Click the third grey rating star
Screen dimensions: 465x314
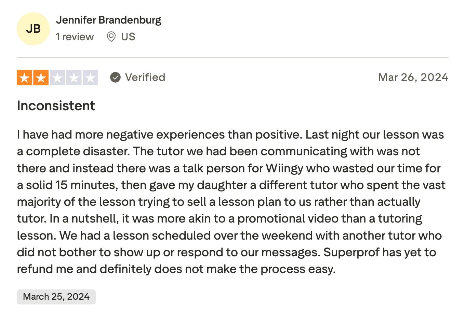coord(57,78)
